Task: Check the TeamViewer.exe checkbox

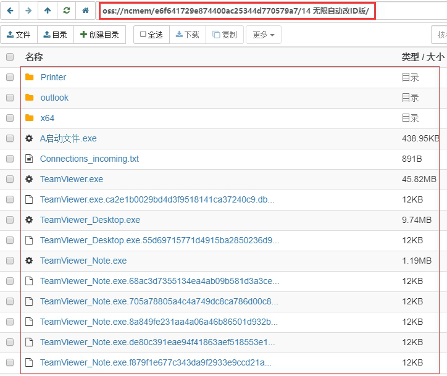Action: pyautogui.click(x=10, y=179)
